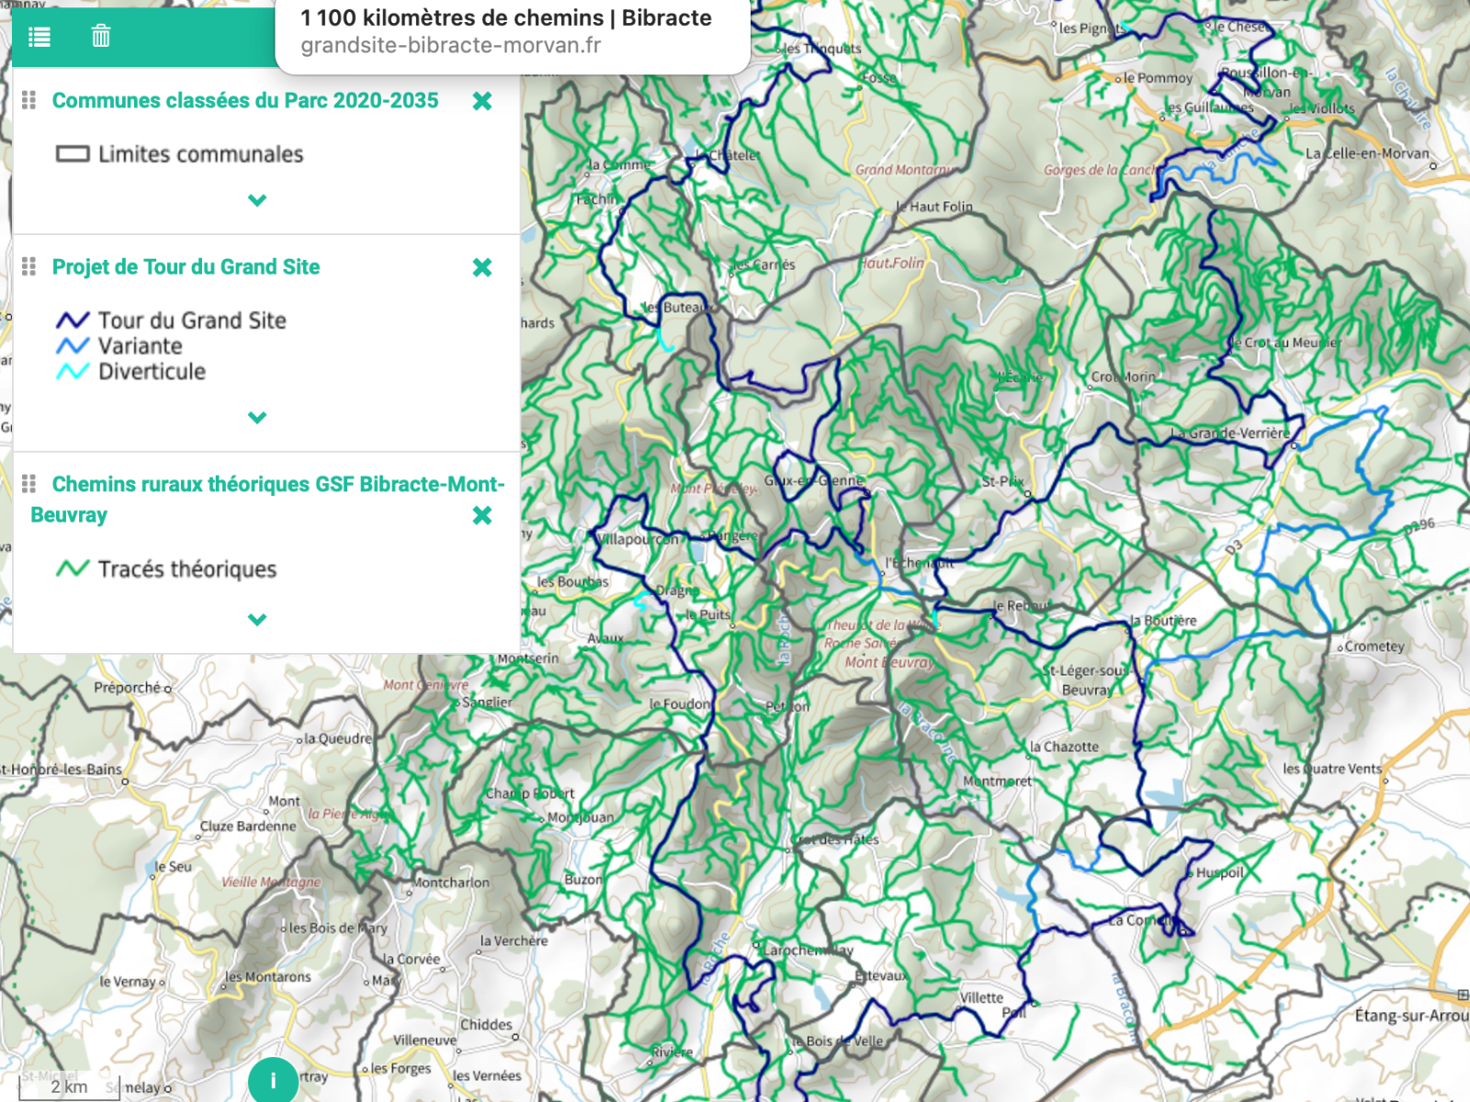Expand options under Tracés théoriques
Viewport: 1470px width, 1102px height.
coord(257,619)
